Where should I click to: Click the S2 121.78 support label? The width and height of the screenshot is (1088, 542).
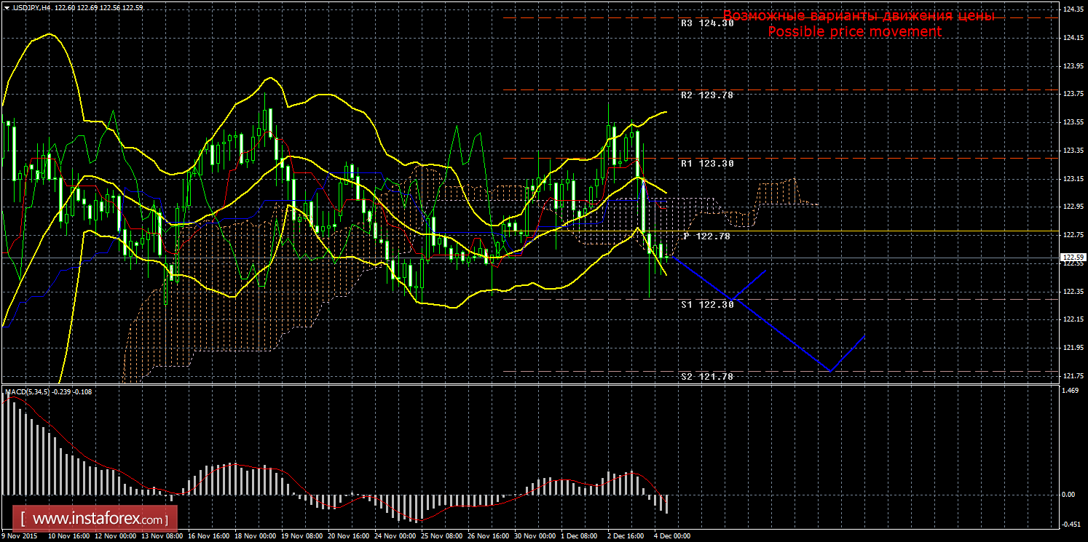pyautogui.click(x=706, y=377)
